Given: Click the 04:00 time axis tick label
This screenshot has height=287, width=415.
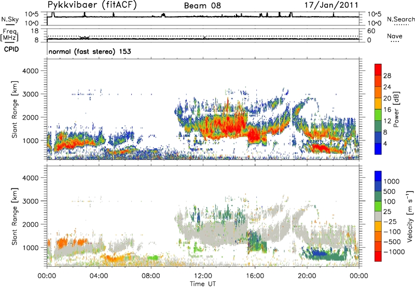Looking at the screenshot, I should 99,276.
